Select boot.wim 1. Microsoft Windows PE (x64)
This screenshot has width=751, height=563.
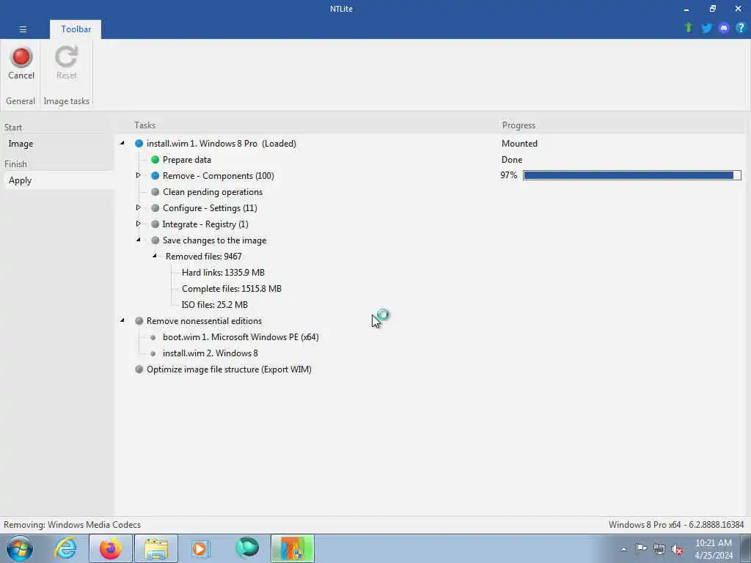point(241,337)
